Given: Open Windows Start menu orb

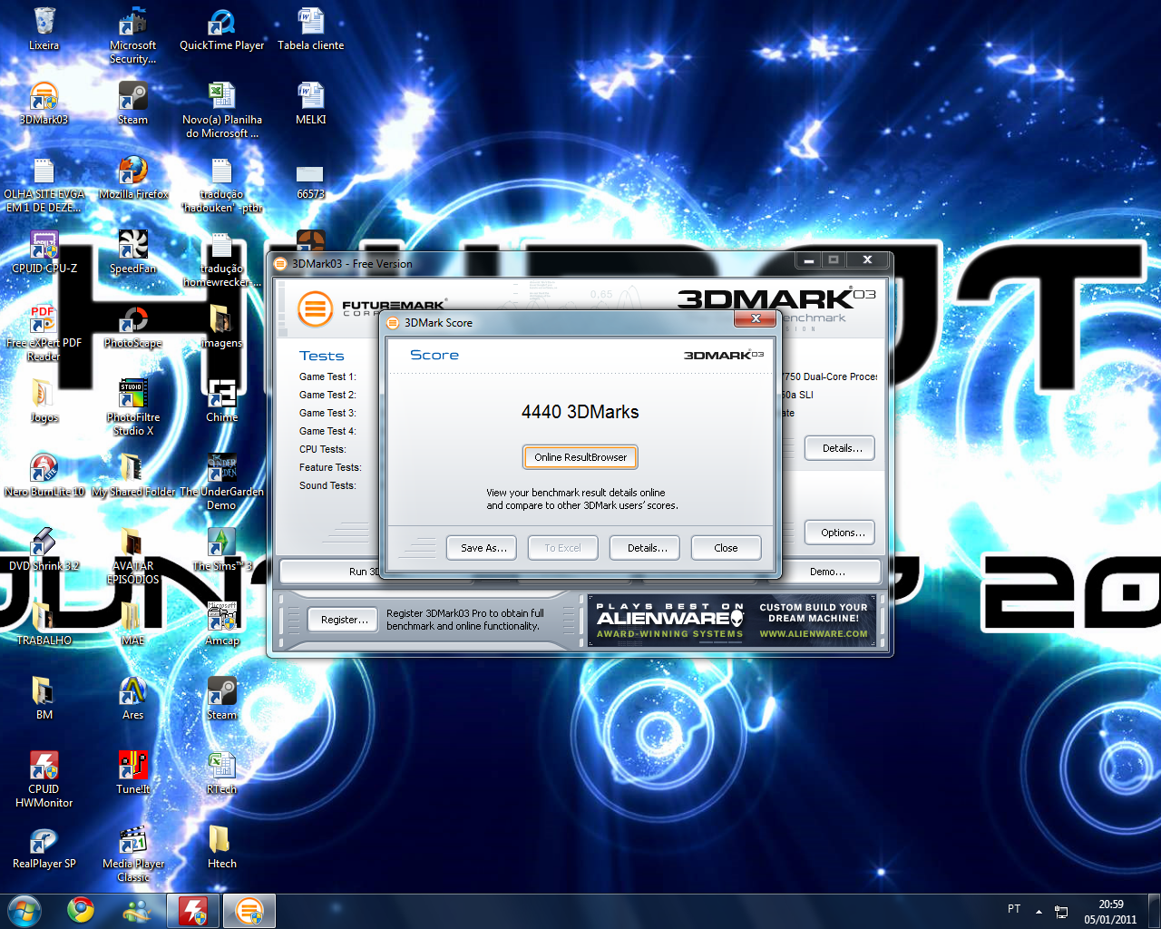Looking at the screenshot, I should (24, 910).
